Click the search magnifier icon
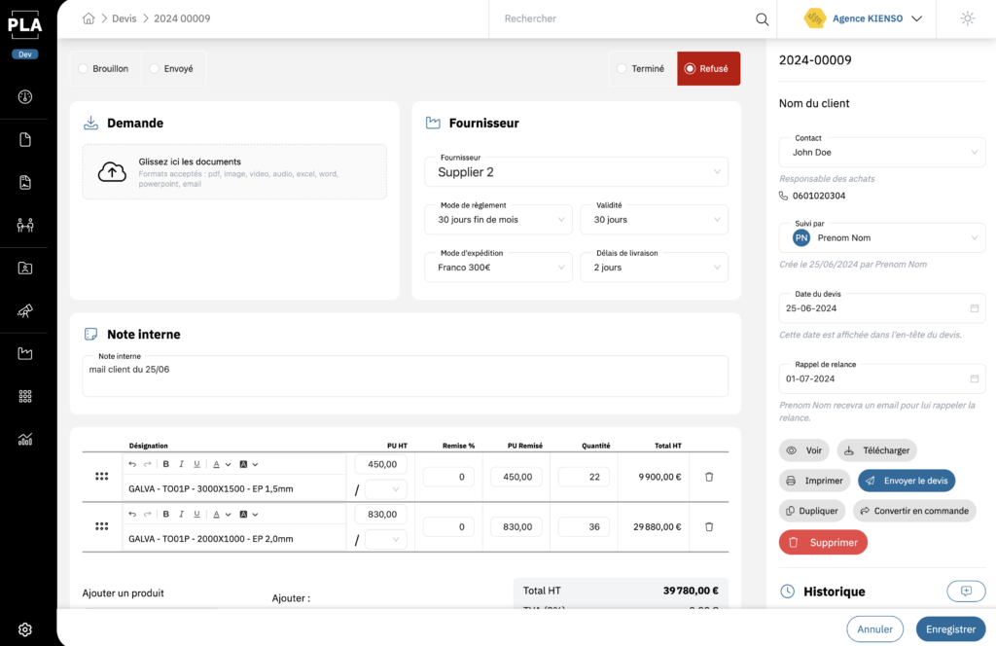 click(x=763, y=18)
